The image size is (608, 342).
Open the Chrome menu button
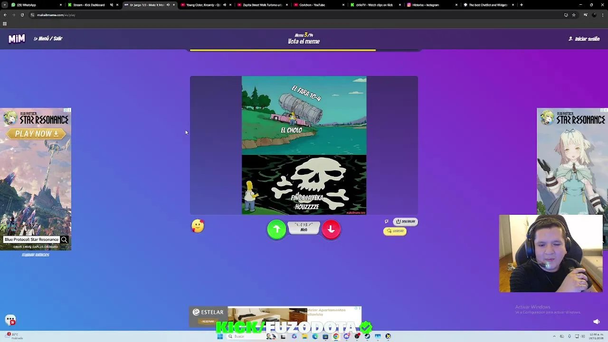pyautogui.click(x=602, y=15)
